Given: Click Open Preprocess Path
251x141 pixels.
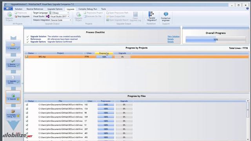Looking at the screenshot, I should pyautogui.click(x=117, y=13).
